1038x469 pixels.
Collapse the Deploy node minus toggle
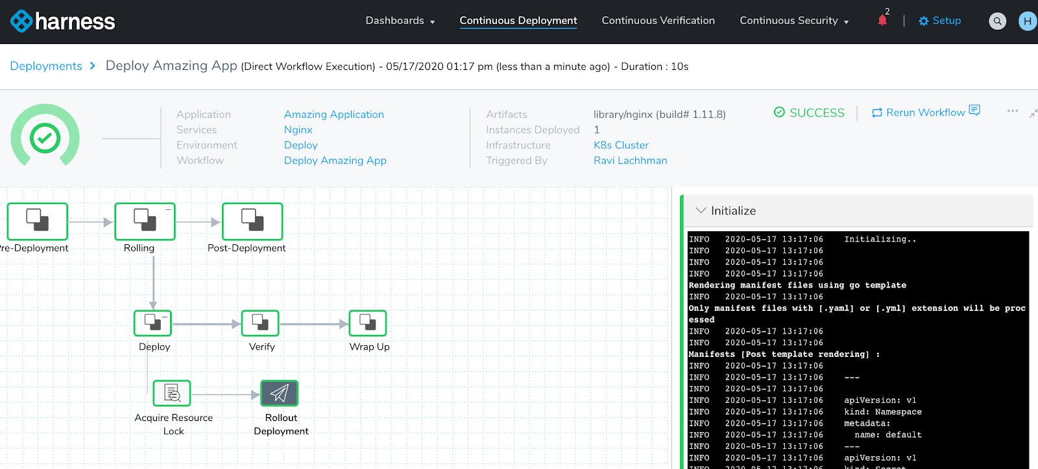165,316
